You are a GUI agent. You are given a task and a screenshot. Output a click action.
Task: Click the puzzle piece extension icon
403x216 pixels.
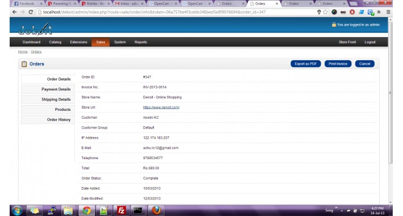(379, 12)
